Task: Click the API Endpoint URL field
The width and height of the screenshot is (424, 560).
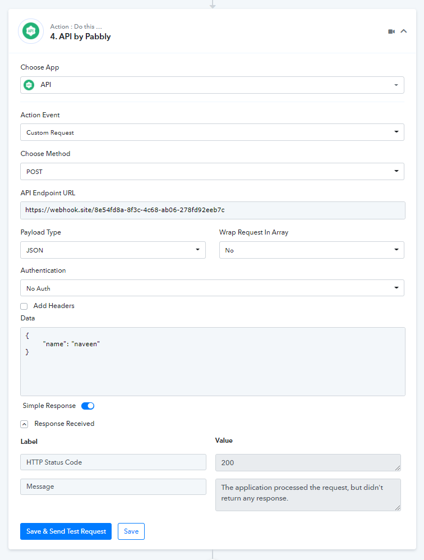Action: point(212,210)
